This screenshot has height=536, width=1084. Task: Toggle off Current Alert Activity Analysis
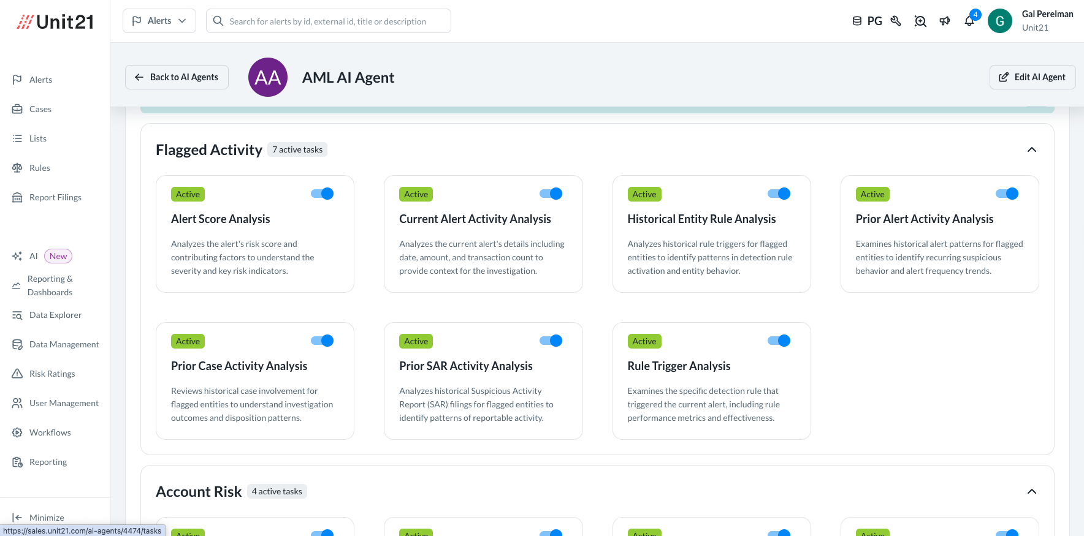(551, 194)
